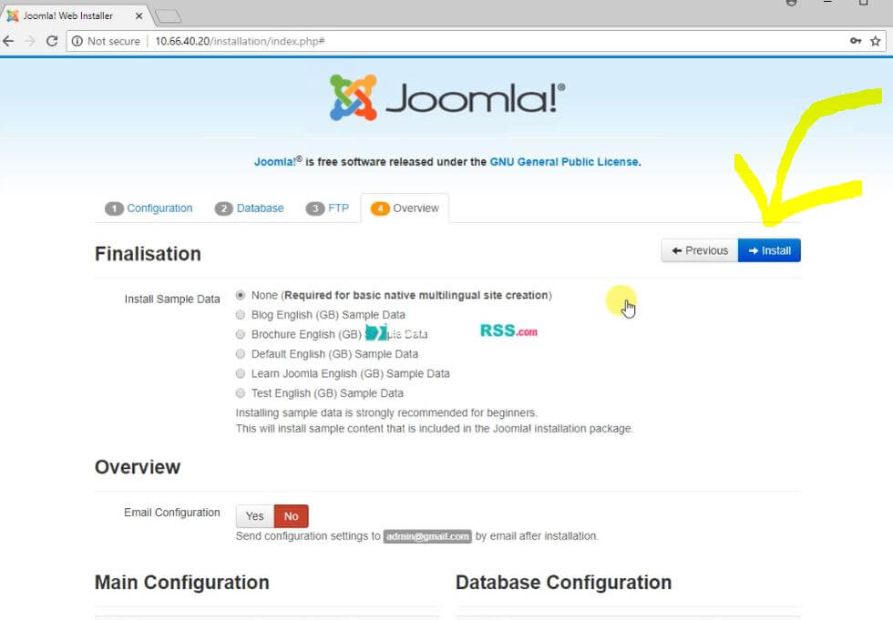Click the browser refresh icon
Screen dimensions: 893x620
click(x=52, y=41)
